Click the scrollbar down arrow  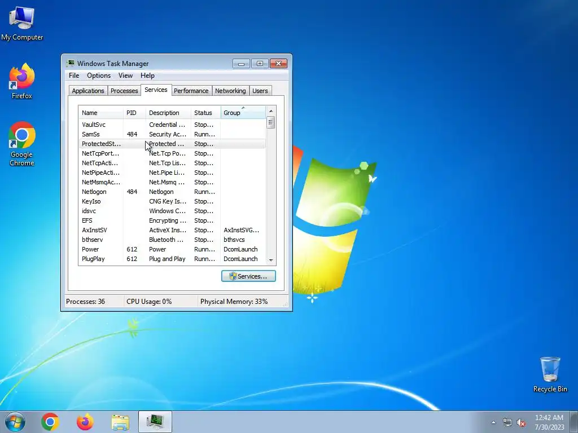click(271, 260)
